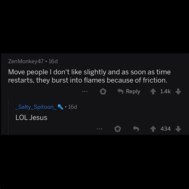Click the 1.4k vote score
The width and height of the screenshot is (189, 189).
(165, 91)
